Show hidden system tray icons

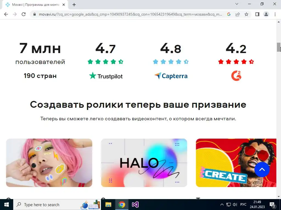coord(222,205)
